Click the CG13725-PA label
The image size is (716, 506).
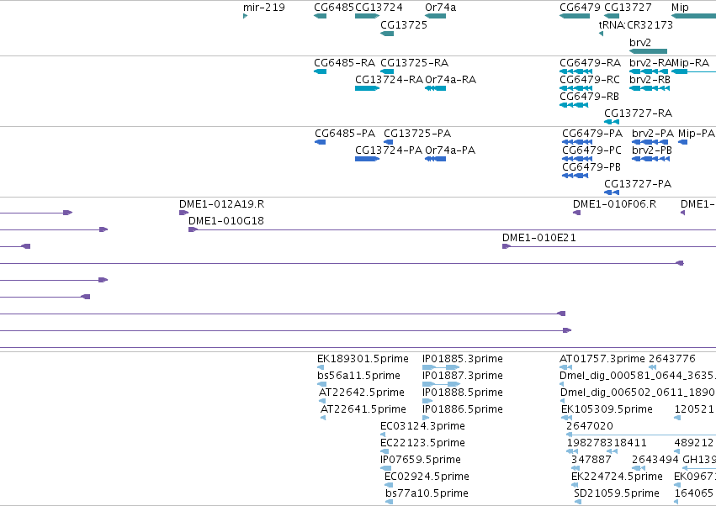click(x=417, y=134)
